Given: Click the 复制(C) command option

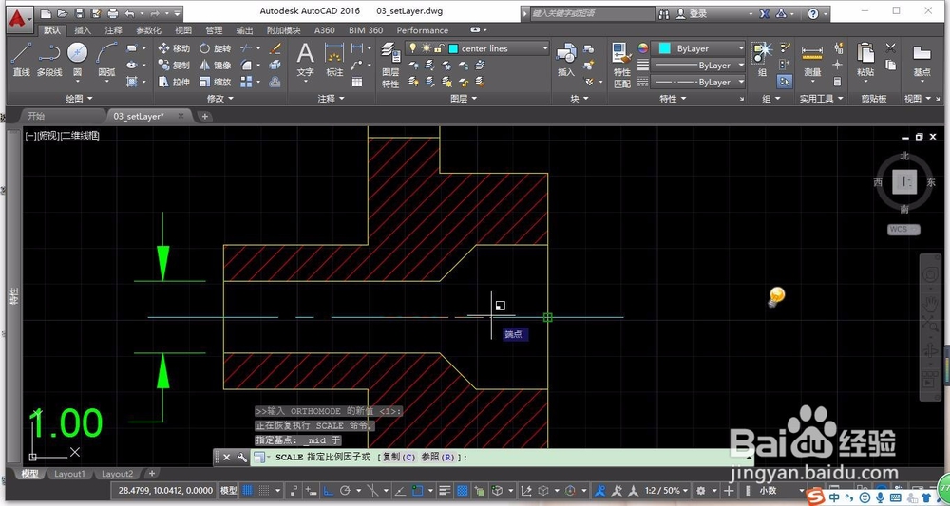Looking at the screenshot, I should 400,457.
